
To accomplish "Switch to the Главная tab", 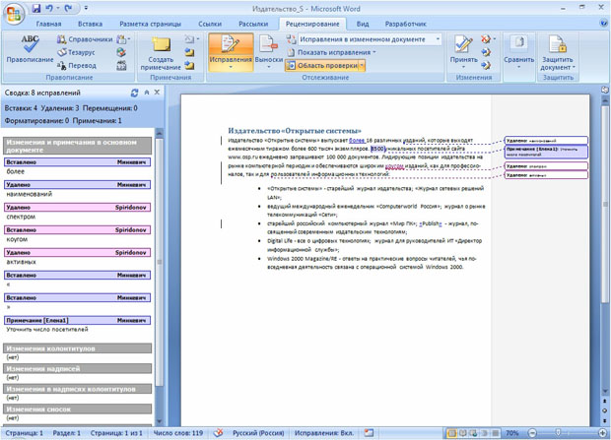I will 48,24.
